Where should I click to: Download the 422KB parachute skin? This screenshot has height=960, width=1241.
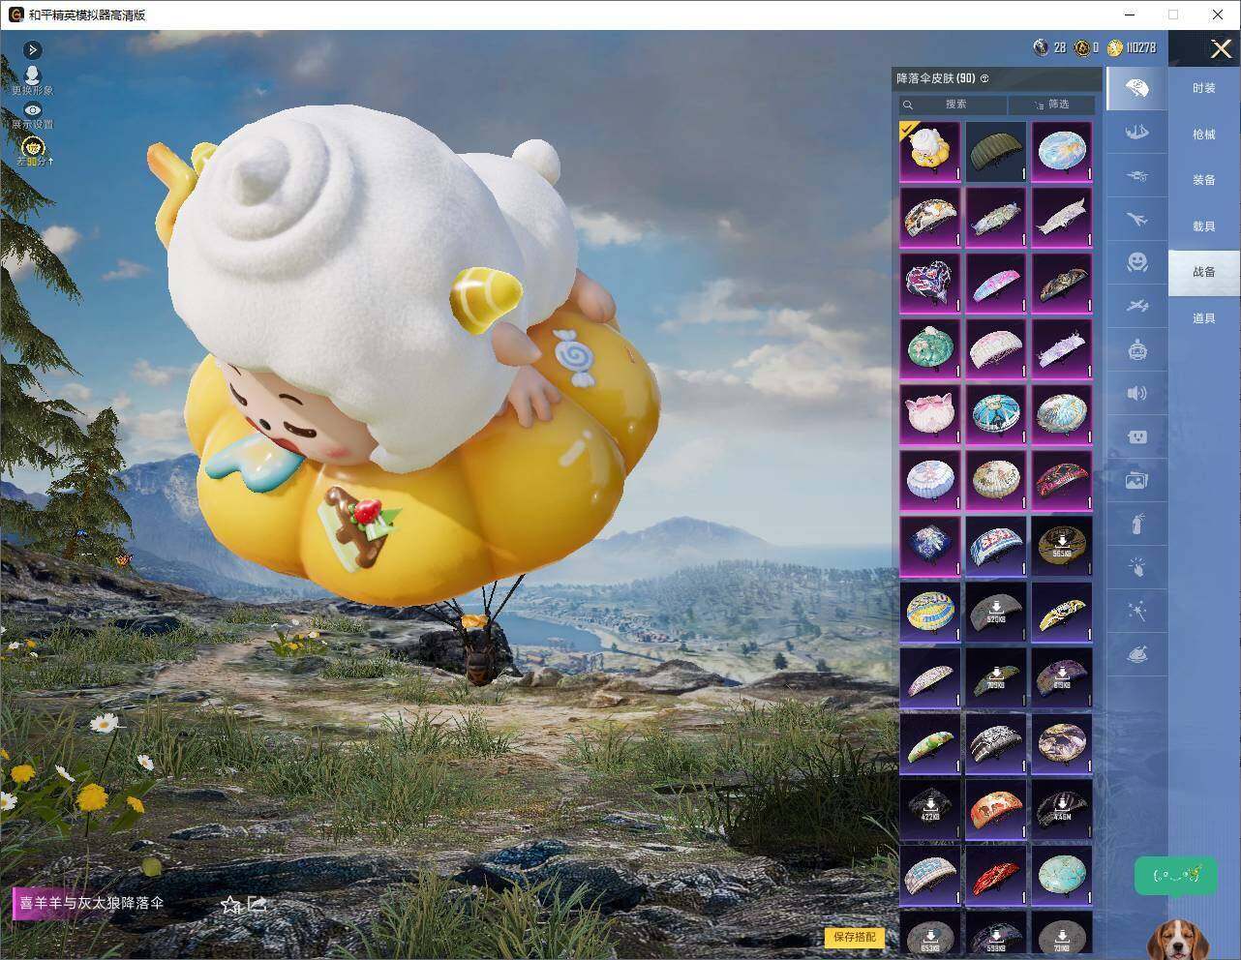(x=930, y=810)
